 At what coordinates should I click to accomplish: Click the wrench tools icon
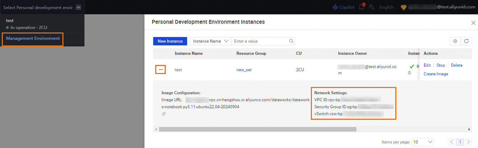click(x=372, y=7)
